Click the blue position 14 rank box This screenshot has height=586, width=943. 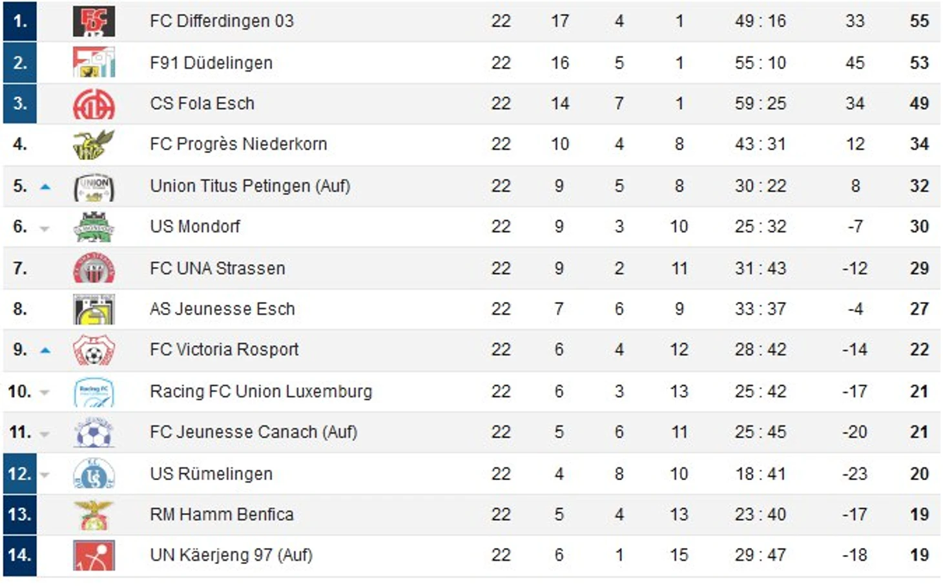coord(20,556)
